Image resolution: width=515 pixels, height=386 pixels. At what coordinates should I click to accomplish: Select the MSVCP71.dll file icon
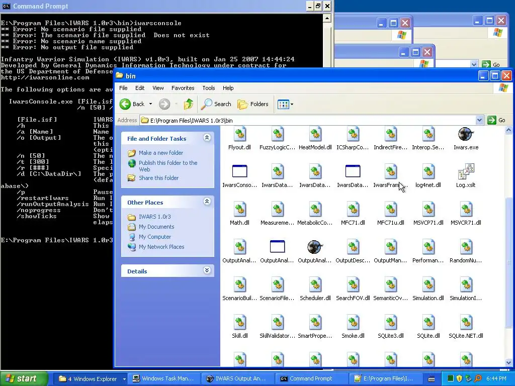point(428,209)
